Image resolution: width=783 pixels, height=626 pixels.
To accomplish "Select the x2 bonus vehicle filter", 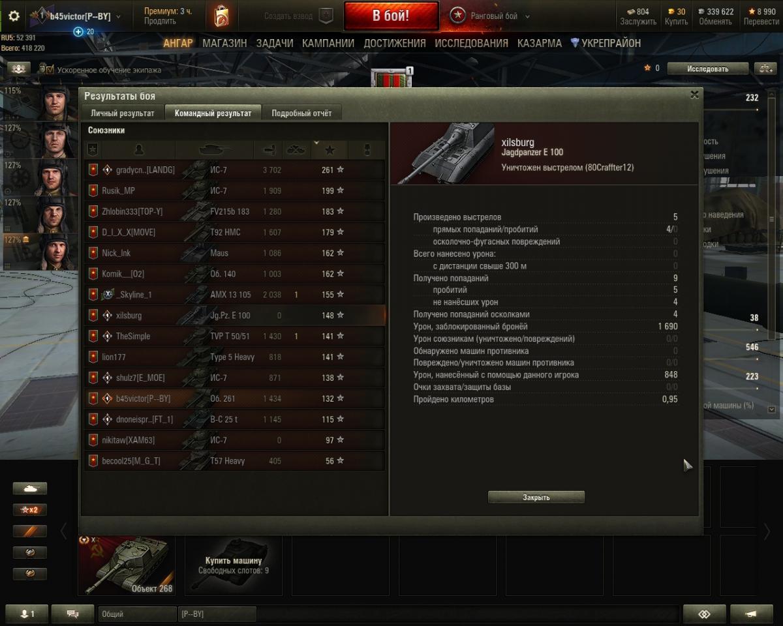I will [x=30, y=510].
